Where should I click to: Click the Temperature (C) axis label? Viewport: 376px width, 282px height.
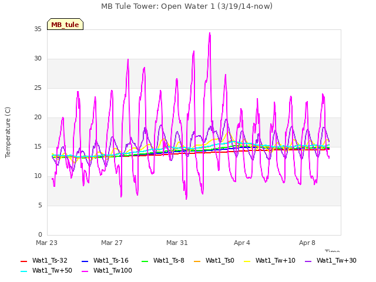click(x=8, y=132)
